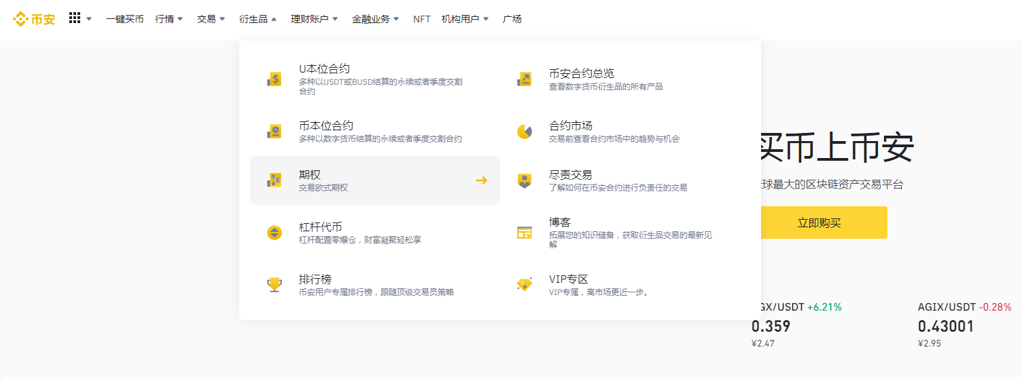Expand the 理财账户 dropdown

[335, 19]
